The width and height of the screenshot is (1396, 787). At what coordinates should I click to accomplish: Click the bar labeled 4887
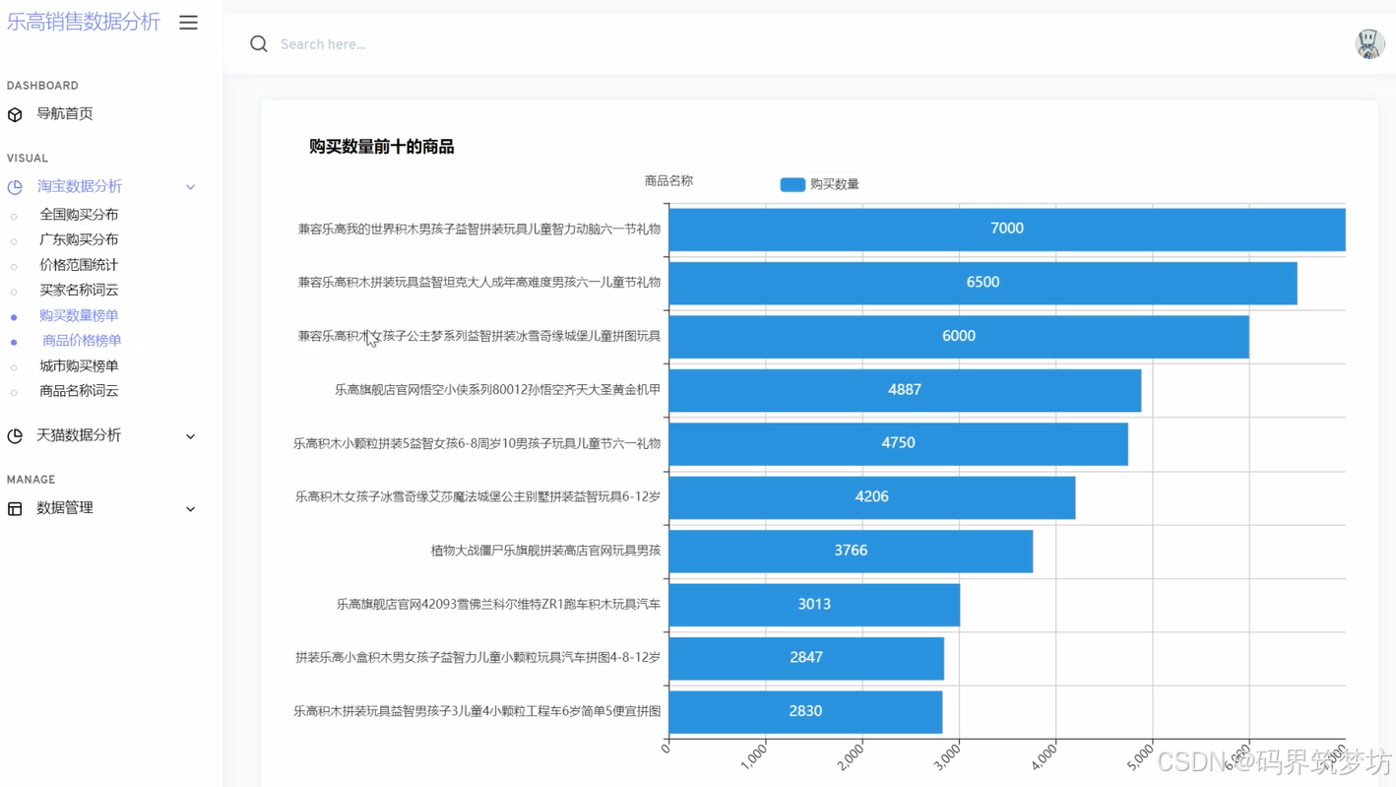pyautogui.click(x=905, y=390)
